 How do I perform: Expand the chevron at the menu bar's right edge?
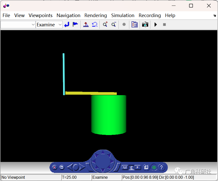pyautogui.click(x=215, y=16)
